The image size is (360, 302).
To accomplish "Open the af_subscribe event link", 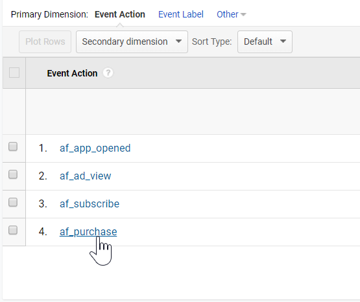I will pyautogui.click(x=90, y=204).
